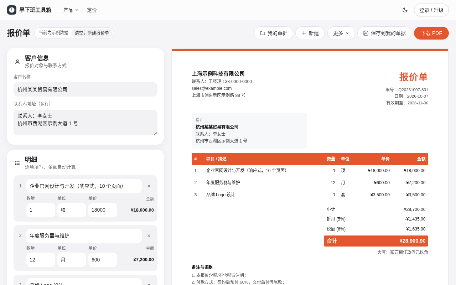This screenshot has width=456, height=285.
Task: Click the 有效期至 date 2026-11-06
Action: tap(418, 103)
